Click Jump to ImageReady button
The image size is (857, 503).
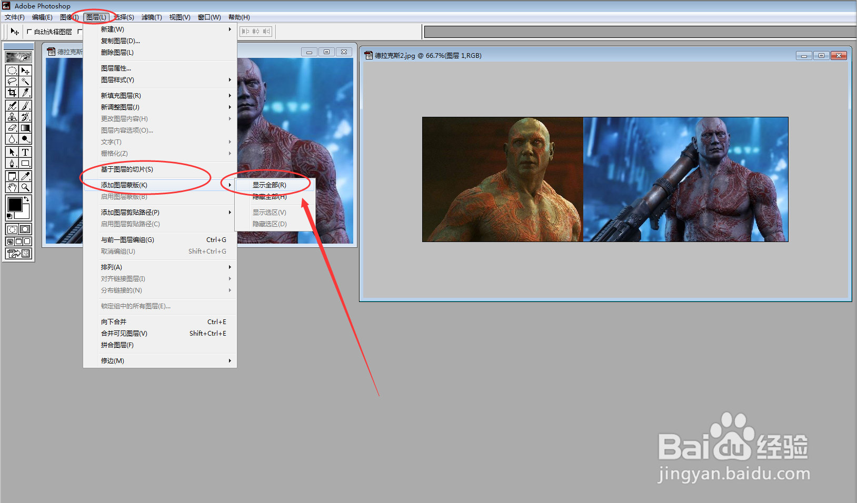(18, 254)
